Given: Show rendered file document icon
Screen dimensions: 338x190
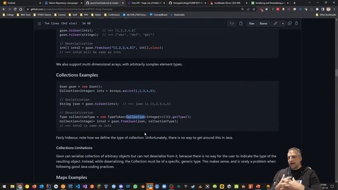Looking at the screenshot, I should 241,23.
